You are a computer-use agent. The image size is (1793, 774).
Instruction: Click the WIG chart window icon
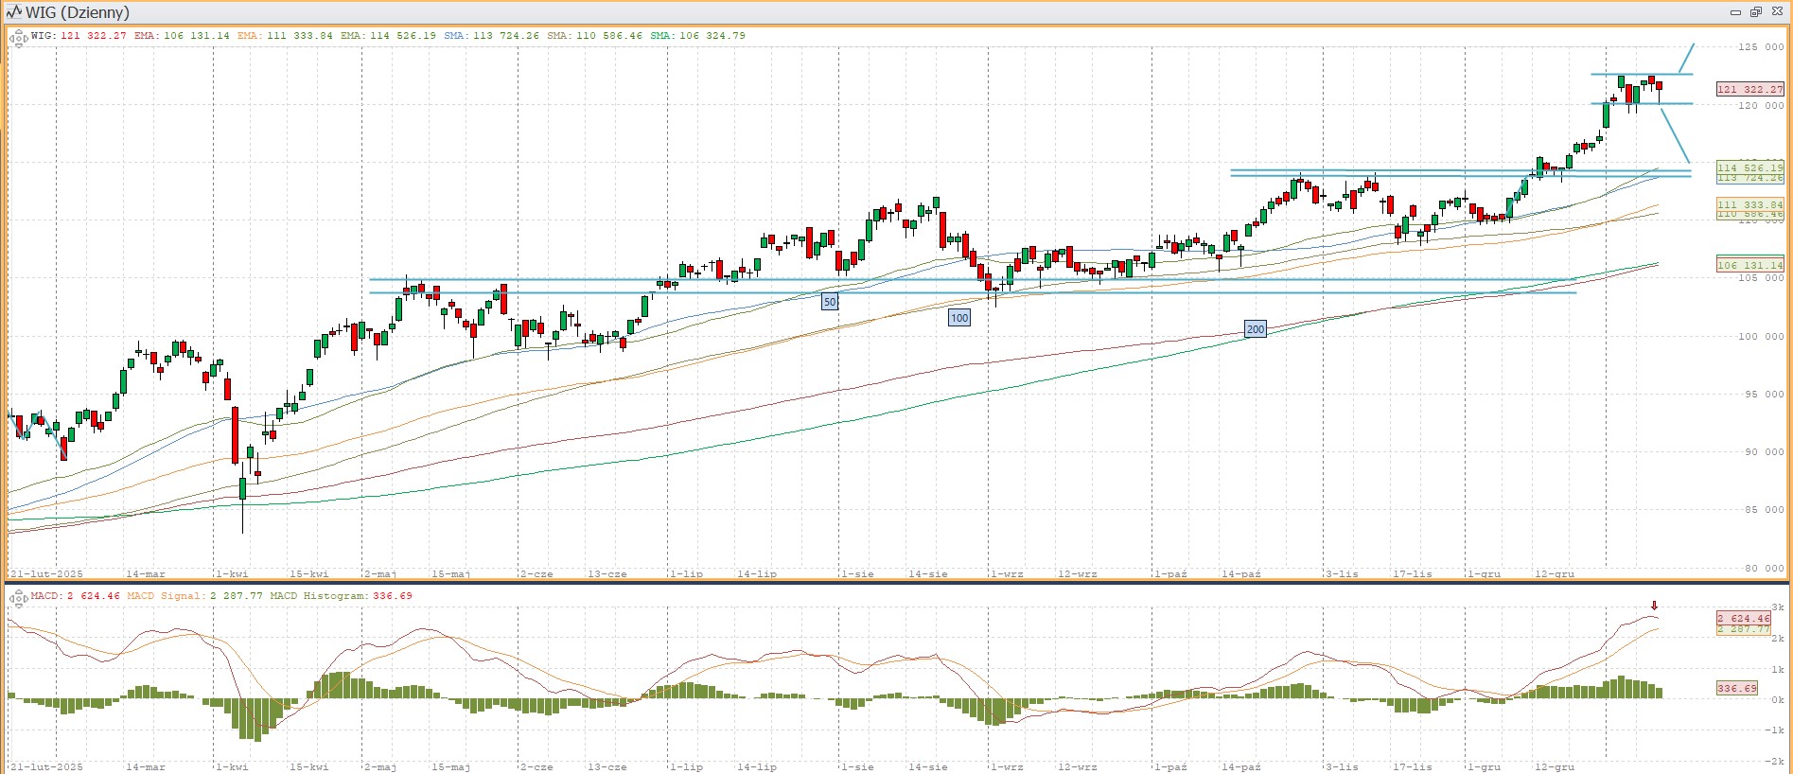[x=13, y=12]
